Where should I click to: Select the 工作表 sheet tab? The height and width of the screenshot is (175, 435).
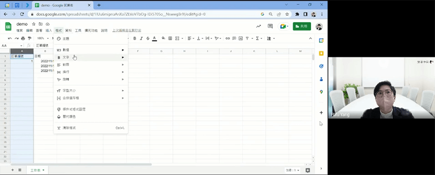tap(37, 170)
